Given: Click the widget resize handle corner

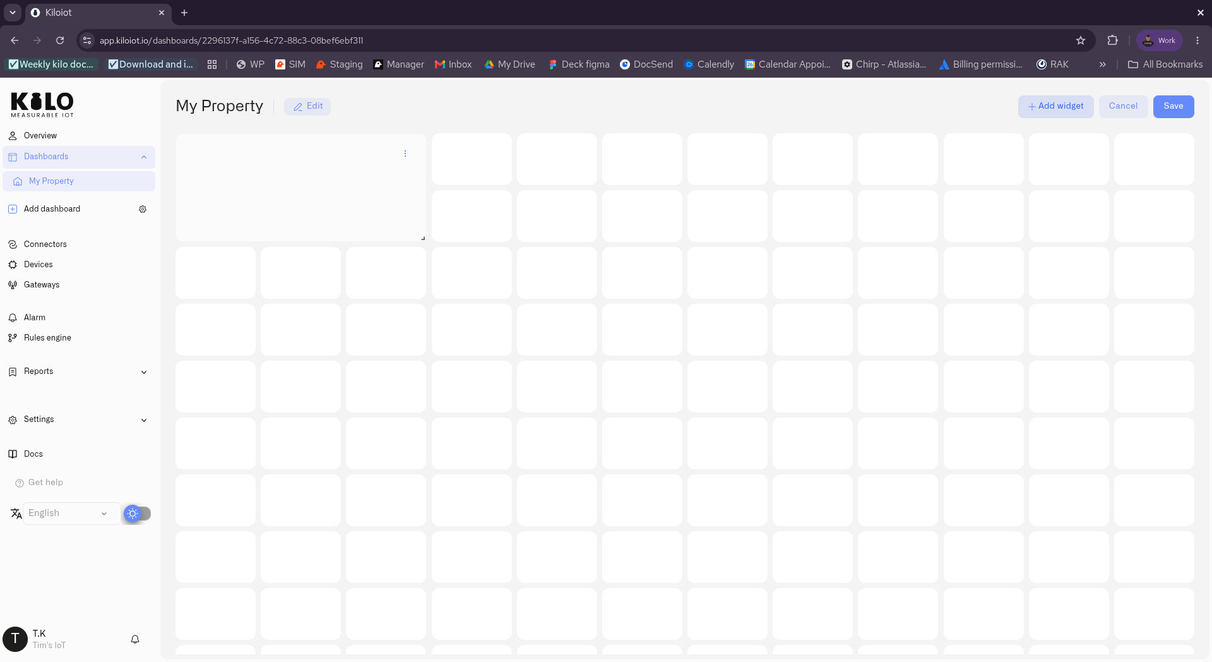Looking at the screenshot, I should pyautogui.click(x=422, y=238).
